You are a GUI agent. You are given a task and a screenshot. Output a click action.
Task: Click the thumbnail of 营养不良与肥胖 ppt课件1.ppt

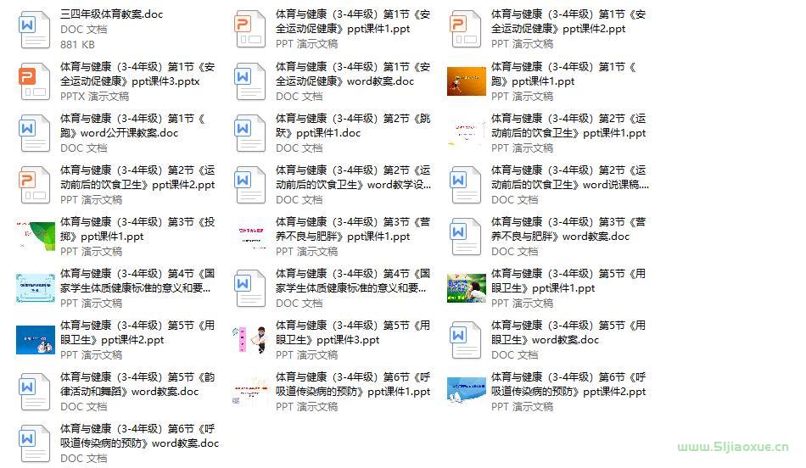click(x=251, y=237)
